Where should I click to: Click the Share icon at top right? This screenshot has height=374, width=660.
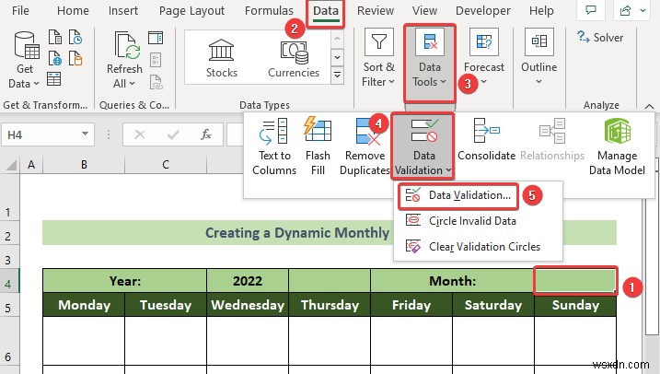pos(626,10)
